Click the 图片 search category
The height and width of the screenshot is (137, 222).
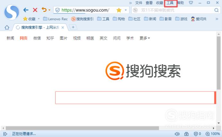64,38
